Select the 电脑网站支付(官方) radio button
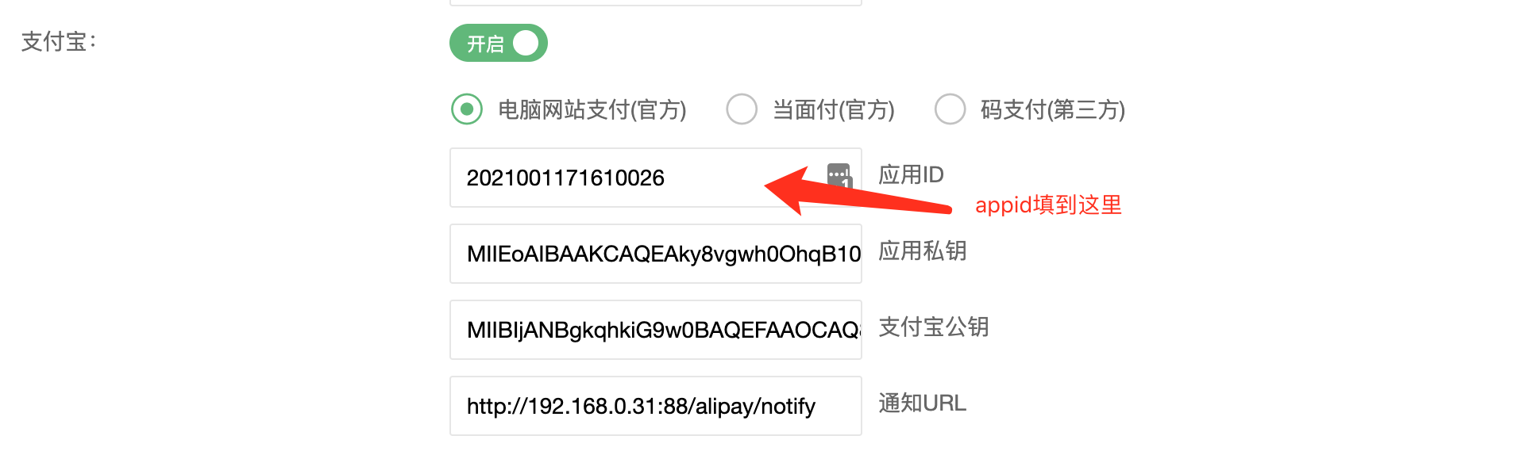 coord(467,109)
